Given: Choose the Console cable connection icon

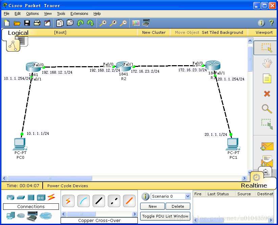Looking at the screenshot, I should [x=84, y=201].
